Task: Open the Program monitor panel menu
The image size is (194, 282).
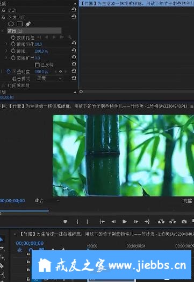Action: (192, 107)
